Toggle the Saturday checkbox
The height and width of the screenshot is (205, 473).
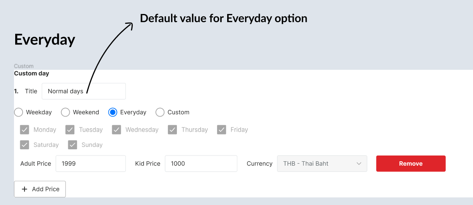coord(25,145)
